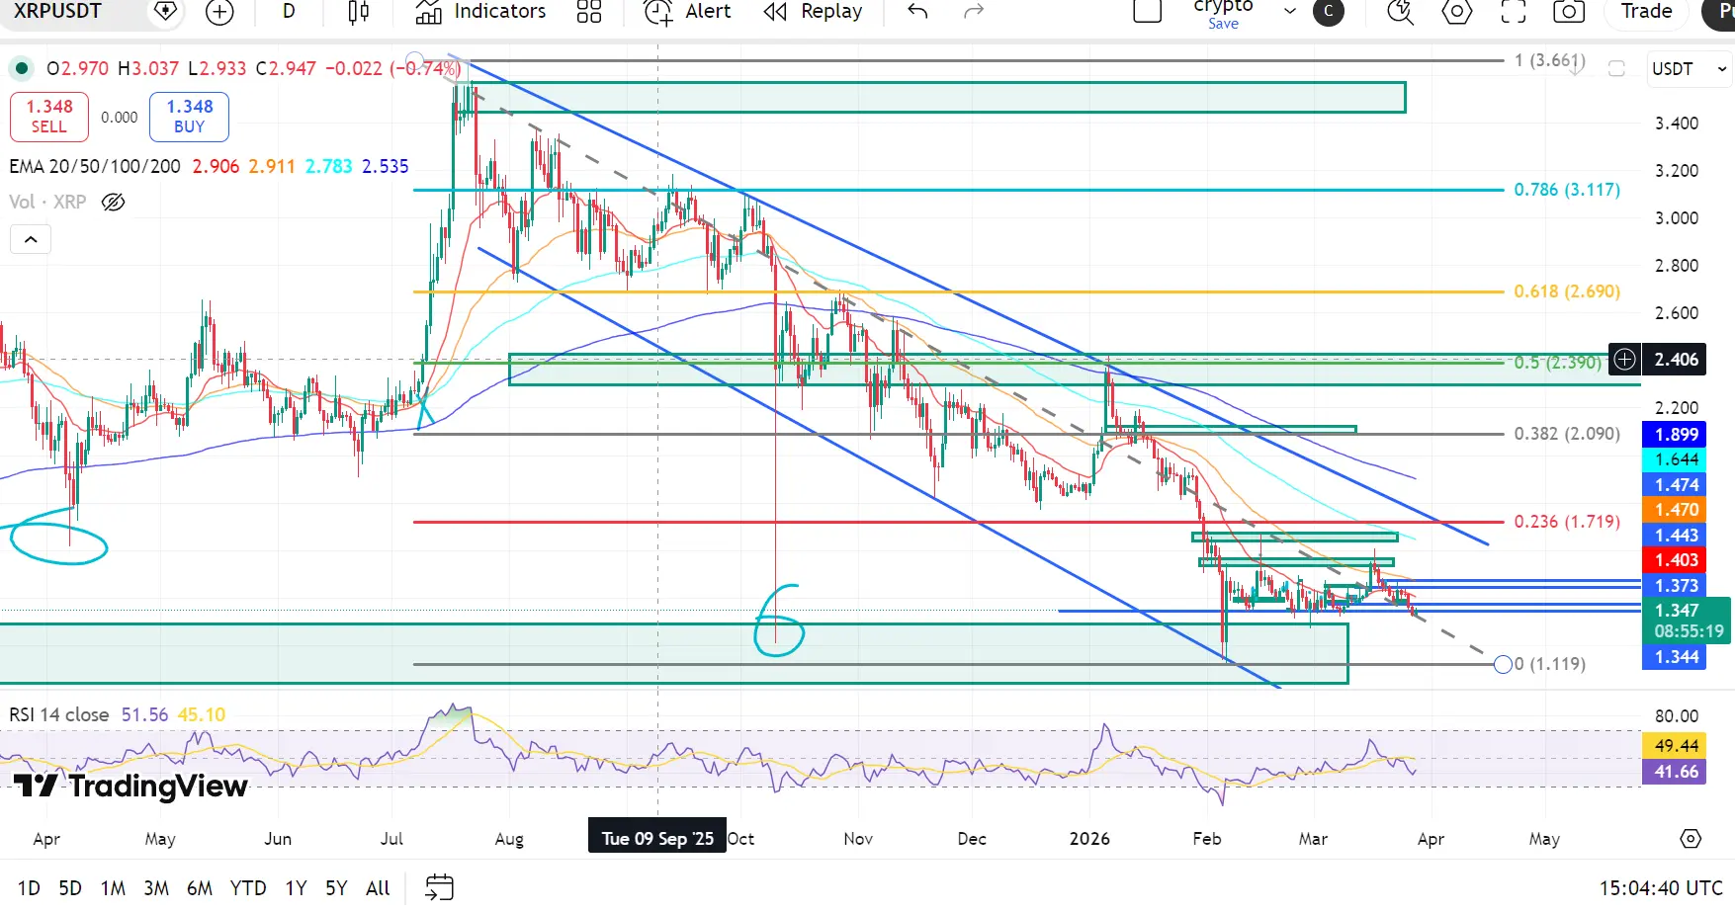Select the layout square icon
This screenshot has height=913, width=1735.
(x=1147, y=11)
